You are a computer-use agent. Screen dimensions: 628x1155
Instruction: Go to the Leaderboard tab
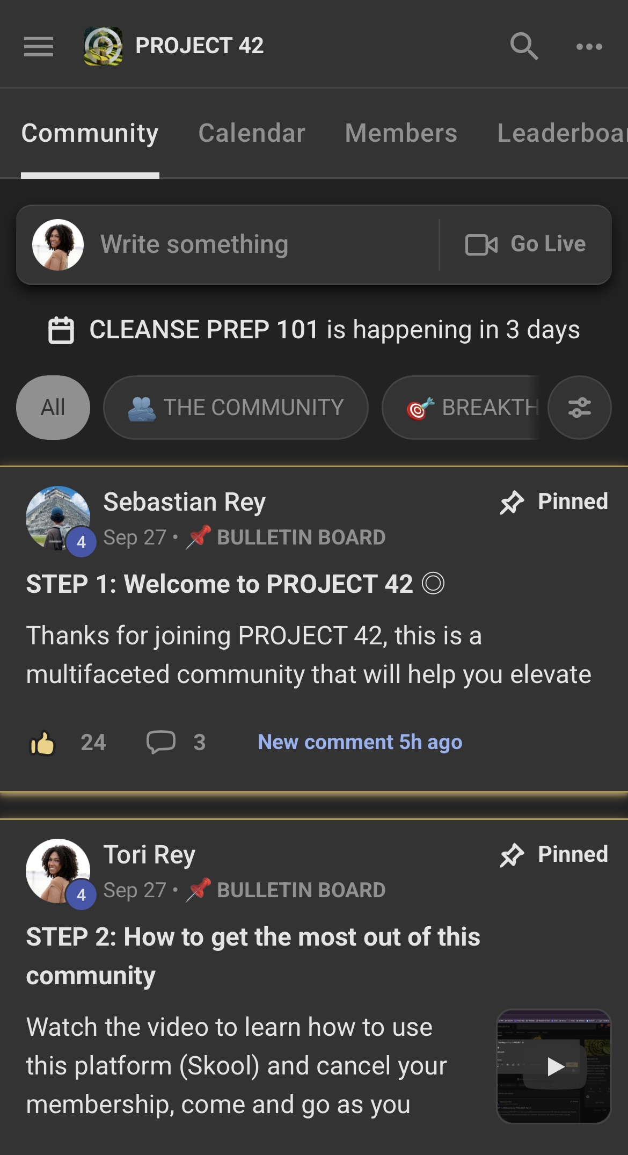click(x=561, y=133)
